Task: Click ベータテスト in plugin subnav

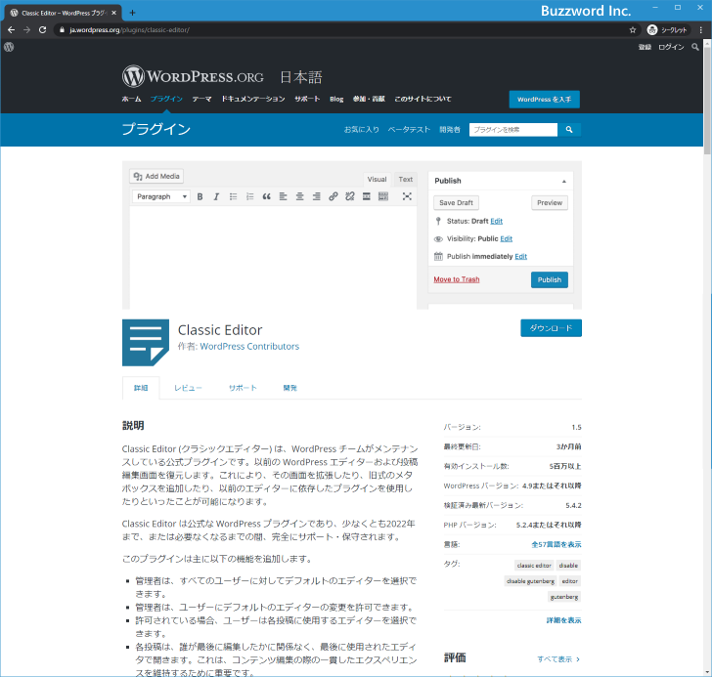Action: pyautogui.click(x=409, y=130)
